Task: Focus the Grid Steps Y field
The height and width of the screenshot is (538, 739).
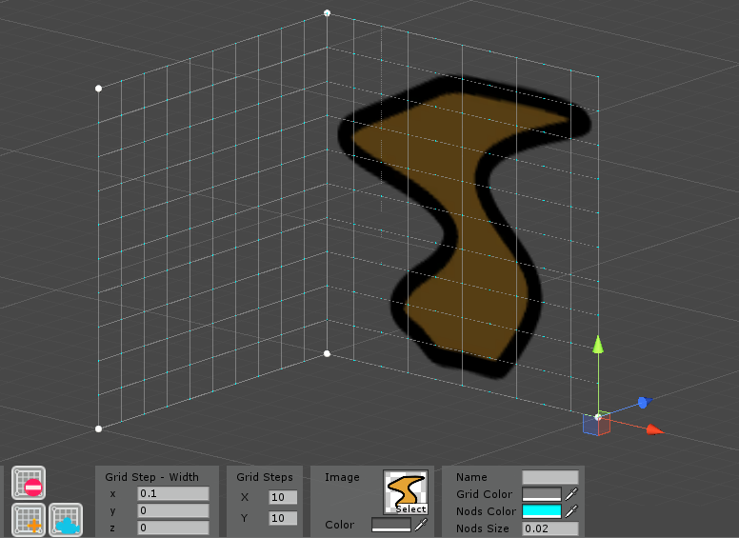Action: (x=283, y=518)
